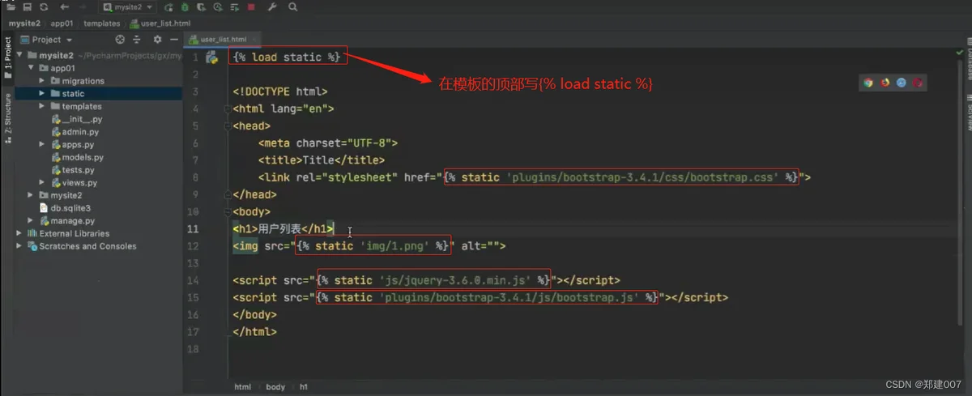Image resolution: width=972 pixels, height=396 pixels.
Task: Select db.sqlite3 in project tree
Action: [x=65, y=208]
